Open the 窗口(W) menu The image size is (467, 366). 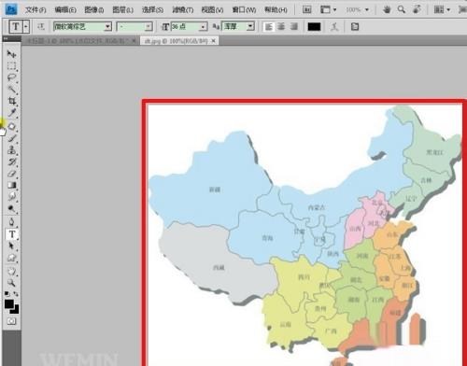tap(244, 10)
